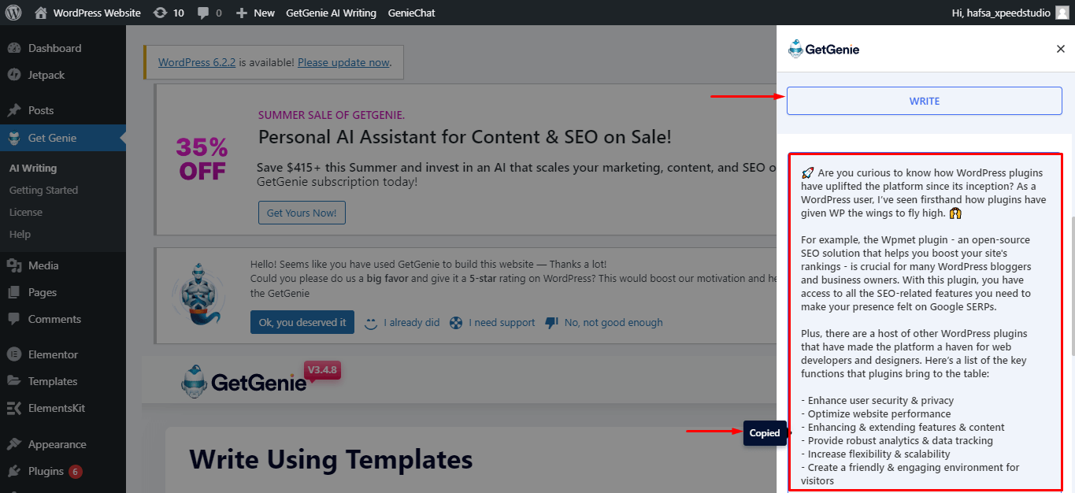Viewport: 1075px width, 493px height.
Task: Click the Get Genie sidebar icon
Action: [14, 139]
